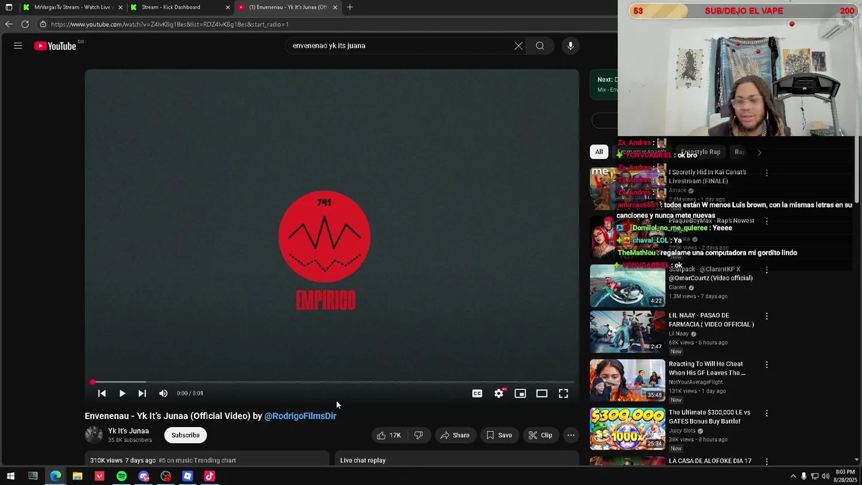
Task: Like the video with 17K likes
Action: (x=389, y=435)
